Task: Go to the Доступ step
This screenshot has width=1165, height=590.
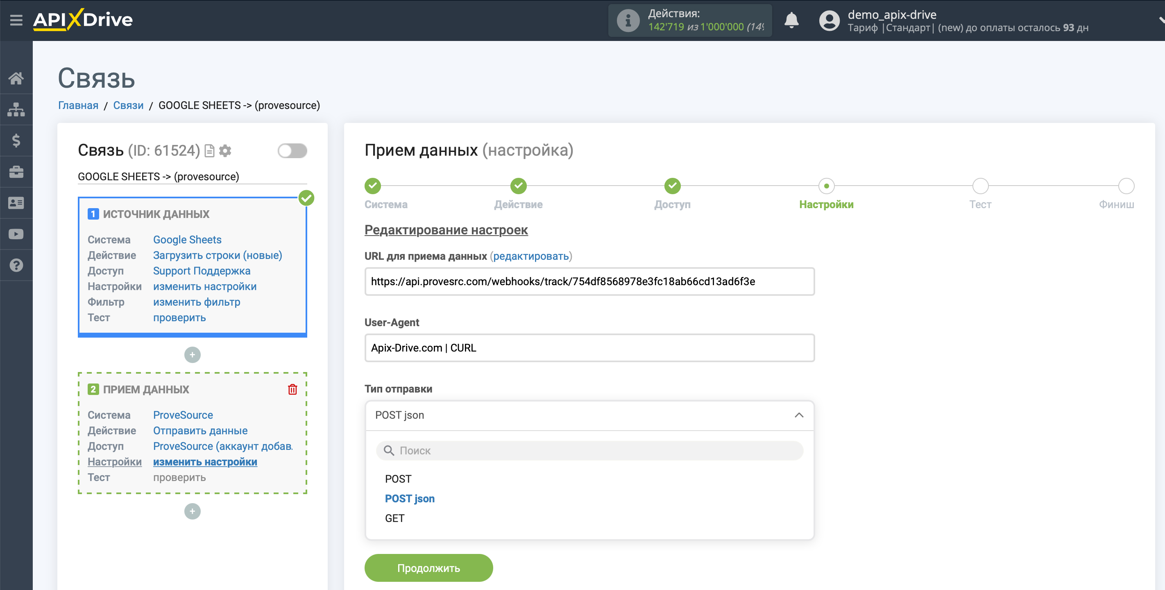Action: (673, 186)
